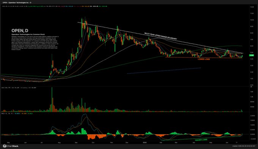Click the 'Mar' date axis label

point(176,143)
